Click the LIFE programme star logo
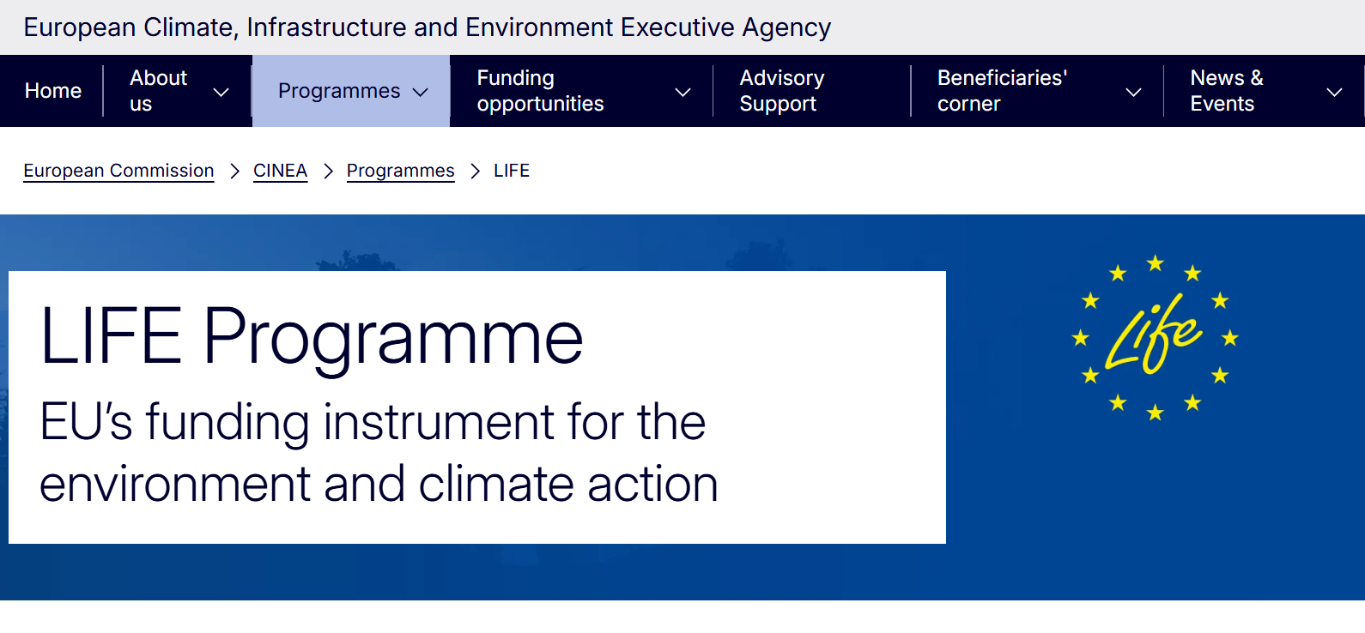 [1155, 337]
